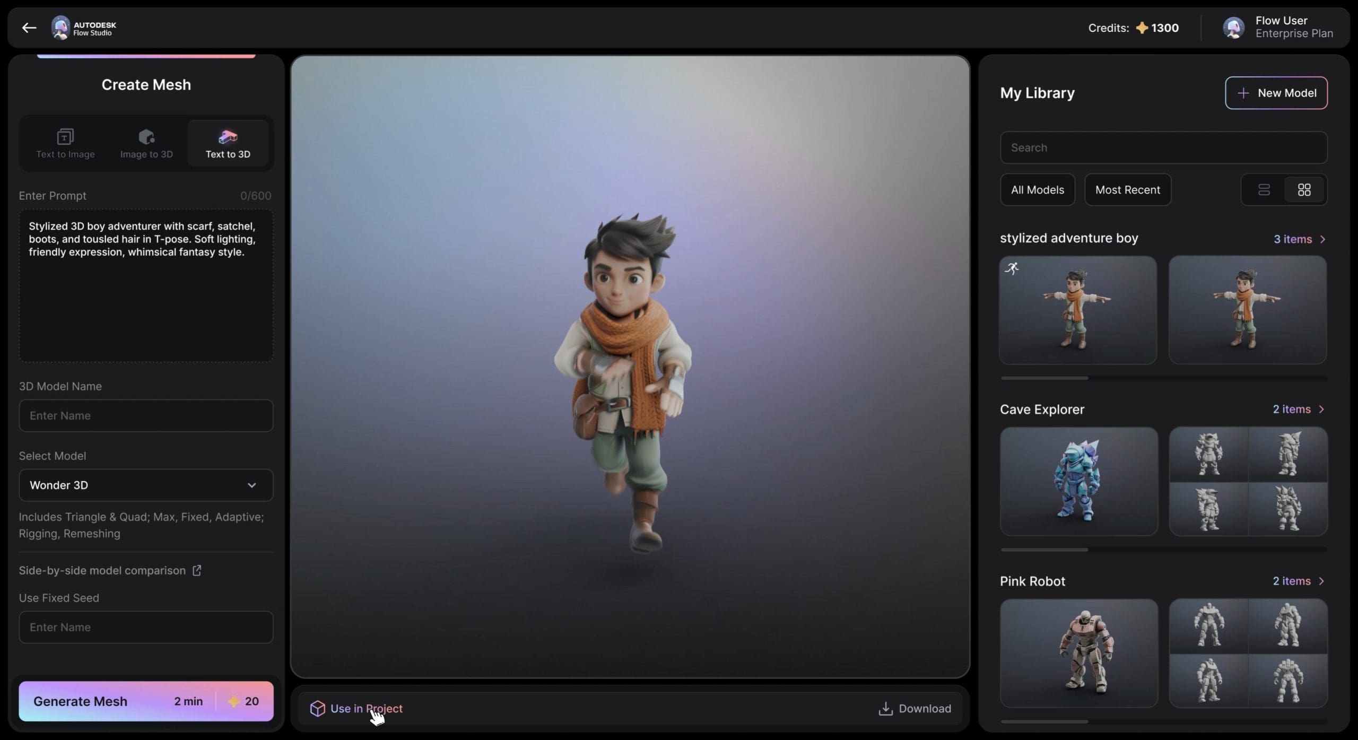Click the Download icon below the viewport

[x=886, y=708]
